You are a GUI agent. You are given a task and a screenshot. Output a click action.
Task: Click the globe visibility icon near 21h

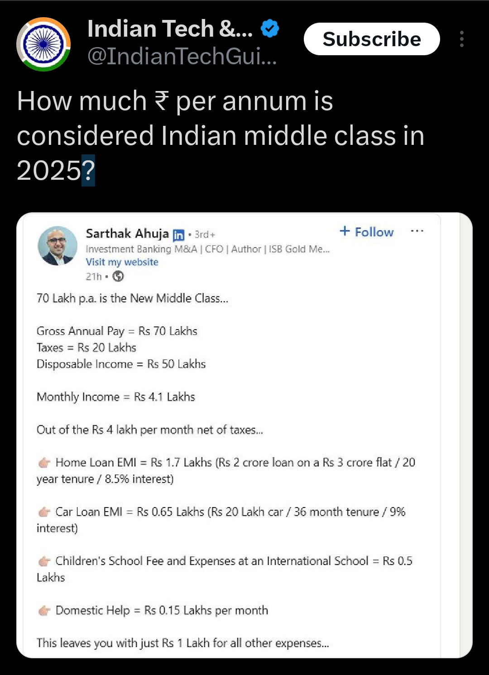118,276
